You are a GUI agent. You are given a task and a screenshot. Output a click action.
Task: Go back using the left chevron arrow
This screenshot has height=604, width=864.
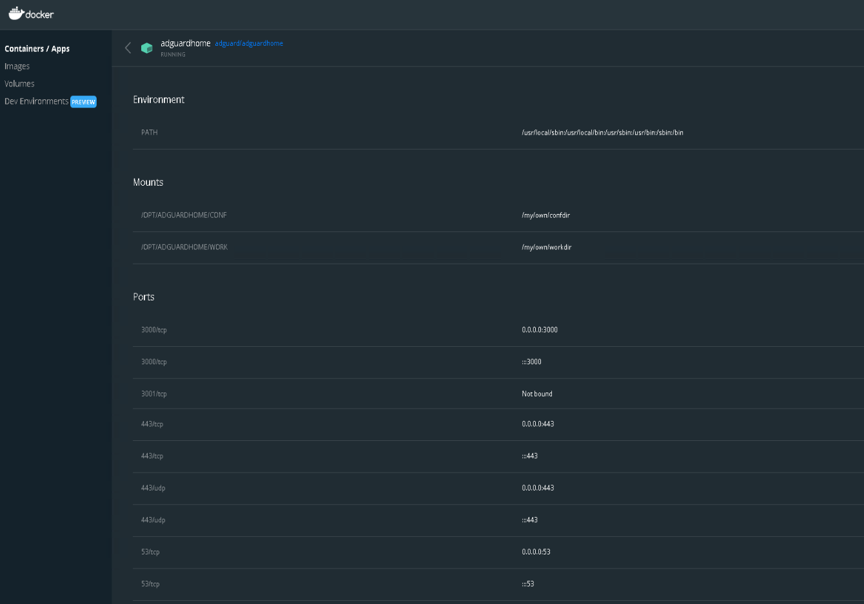128,48
